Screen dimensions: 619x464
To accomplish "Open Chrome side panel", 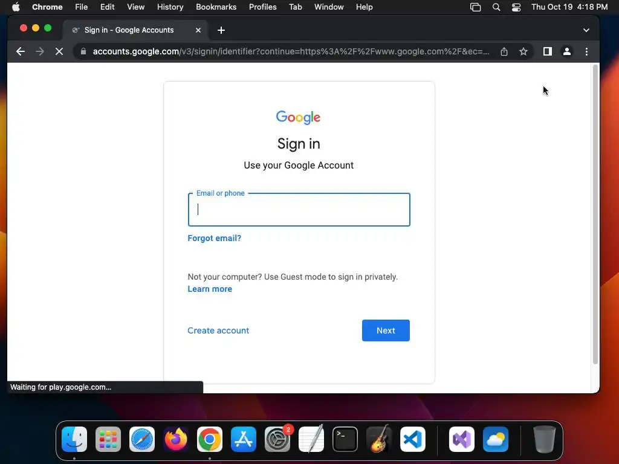I will (x=548, y=51).
